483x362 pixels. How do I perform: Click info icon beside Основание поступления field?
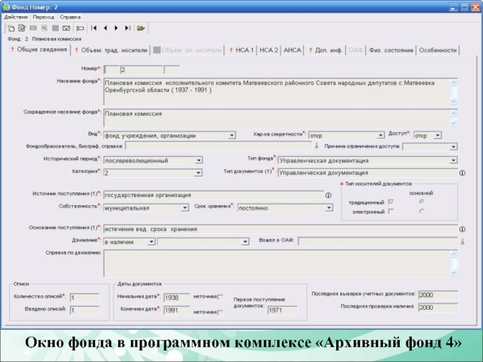click(462, 229)
